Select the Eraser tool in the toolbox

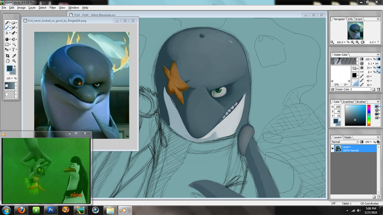[x=13, y=23]
